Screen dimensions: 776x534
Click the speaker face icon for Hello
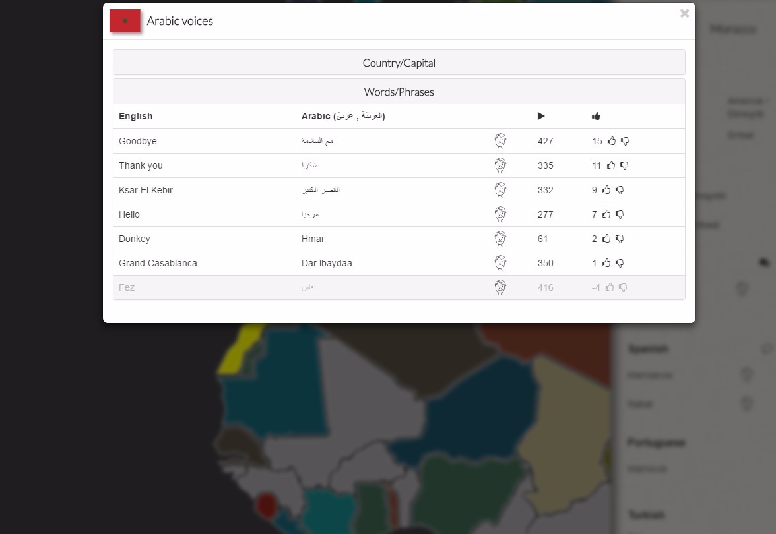pos(500,214)
